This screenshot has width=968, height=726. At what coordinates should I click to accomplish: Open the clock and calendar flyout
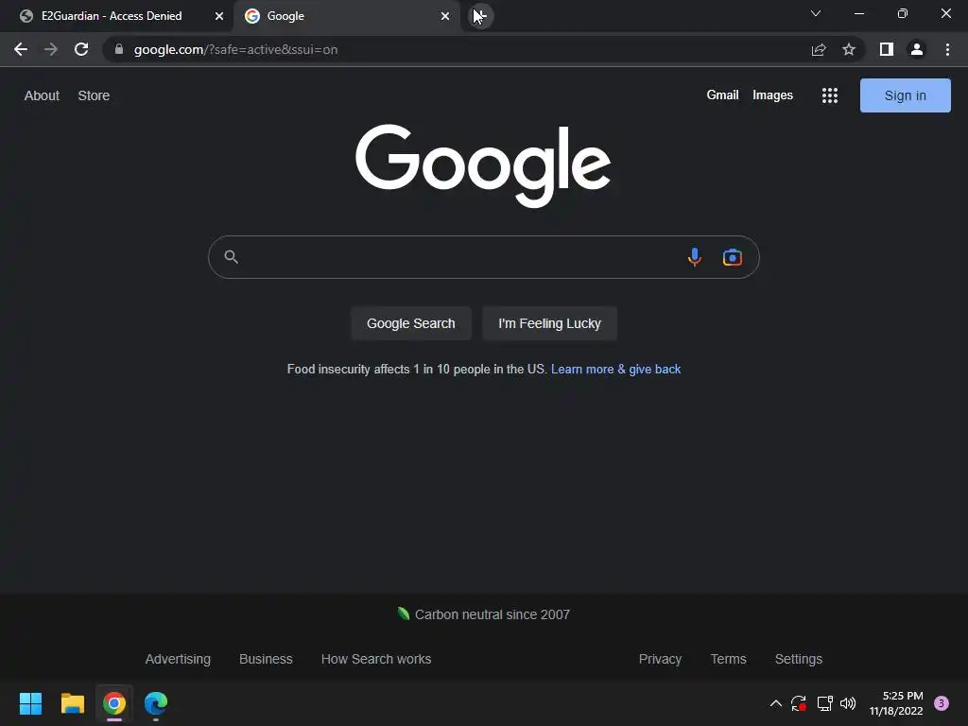point(896,703)
